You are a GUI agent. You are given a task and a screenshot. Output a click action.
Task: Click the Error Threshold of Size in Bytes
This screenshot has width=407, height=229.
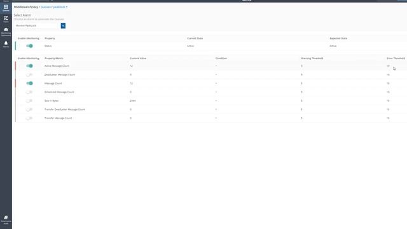click(x=388, y=101)
